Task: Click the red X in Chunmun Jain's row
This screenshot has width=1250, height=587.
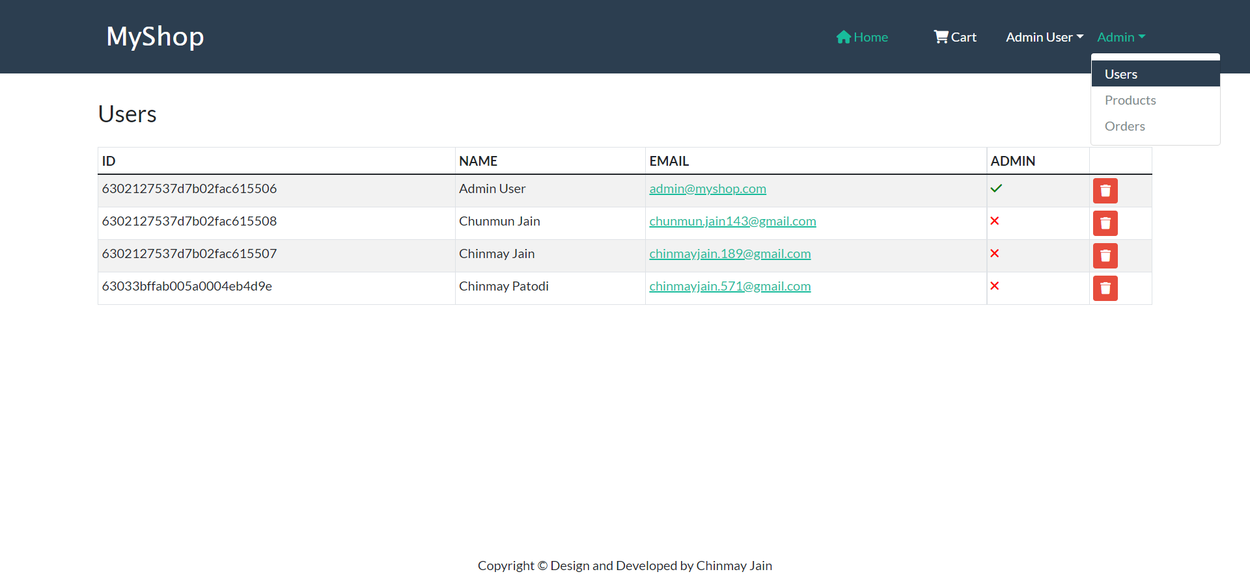Action: (x=995, y=221)
